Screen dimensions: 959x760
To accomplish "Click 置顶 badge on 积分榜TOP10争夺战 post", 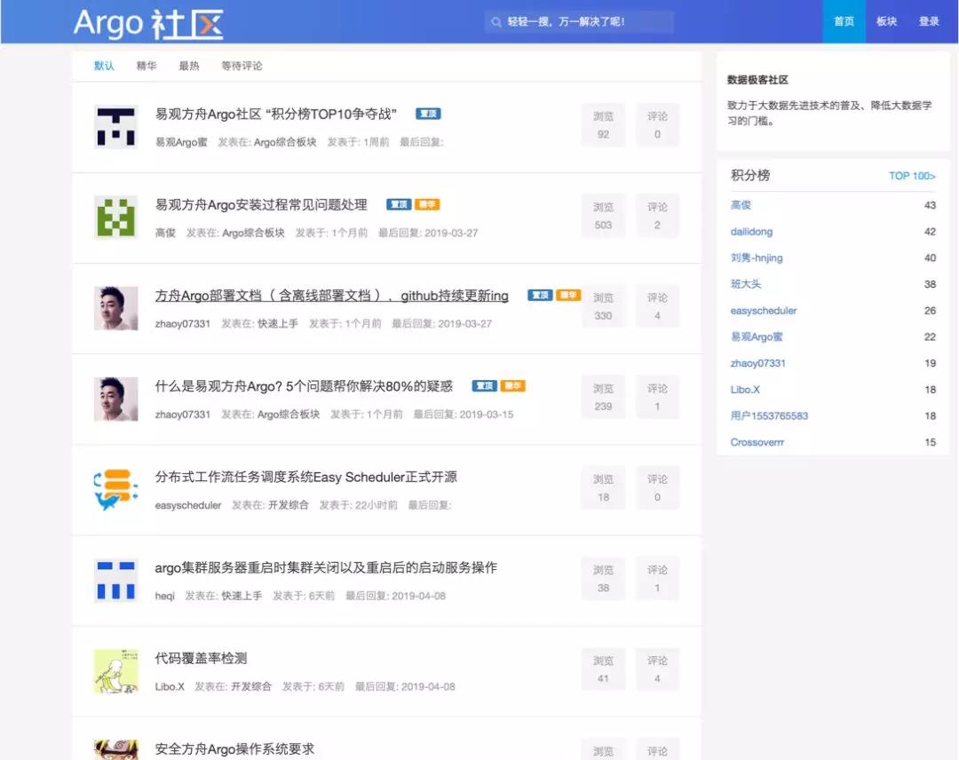I will coord(428,114).
